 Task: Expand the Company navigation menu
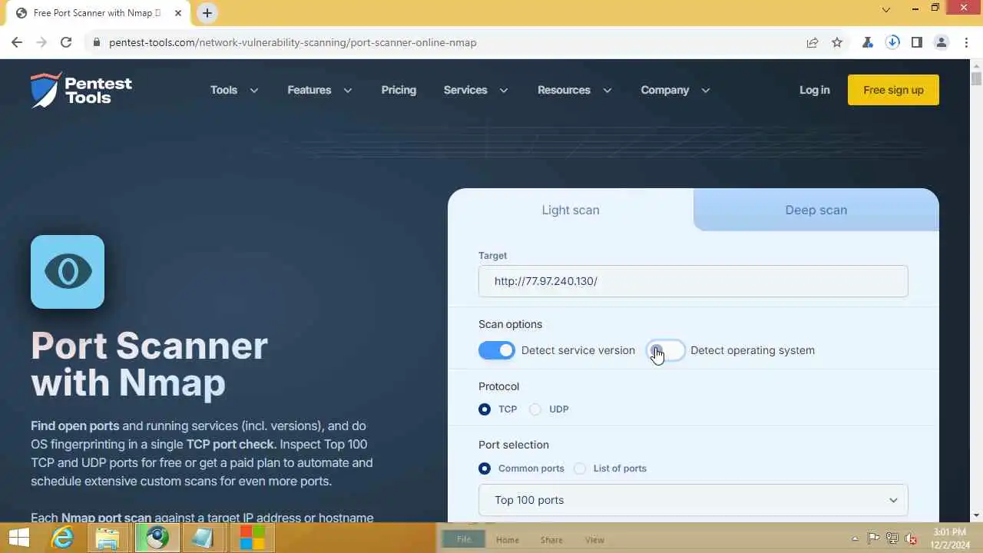pos(675,90)
